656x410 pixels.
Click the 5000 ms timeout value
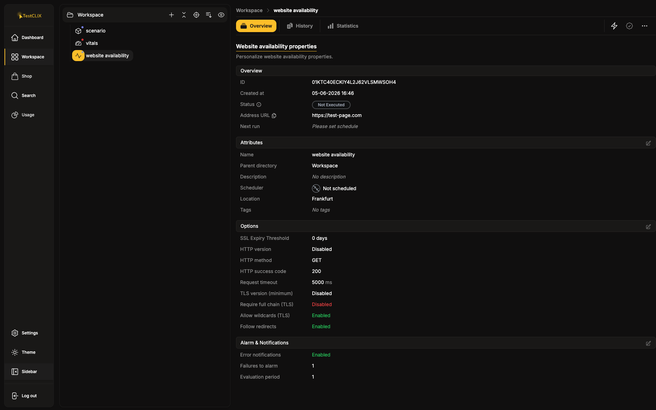[322, 282]
